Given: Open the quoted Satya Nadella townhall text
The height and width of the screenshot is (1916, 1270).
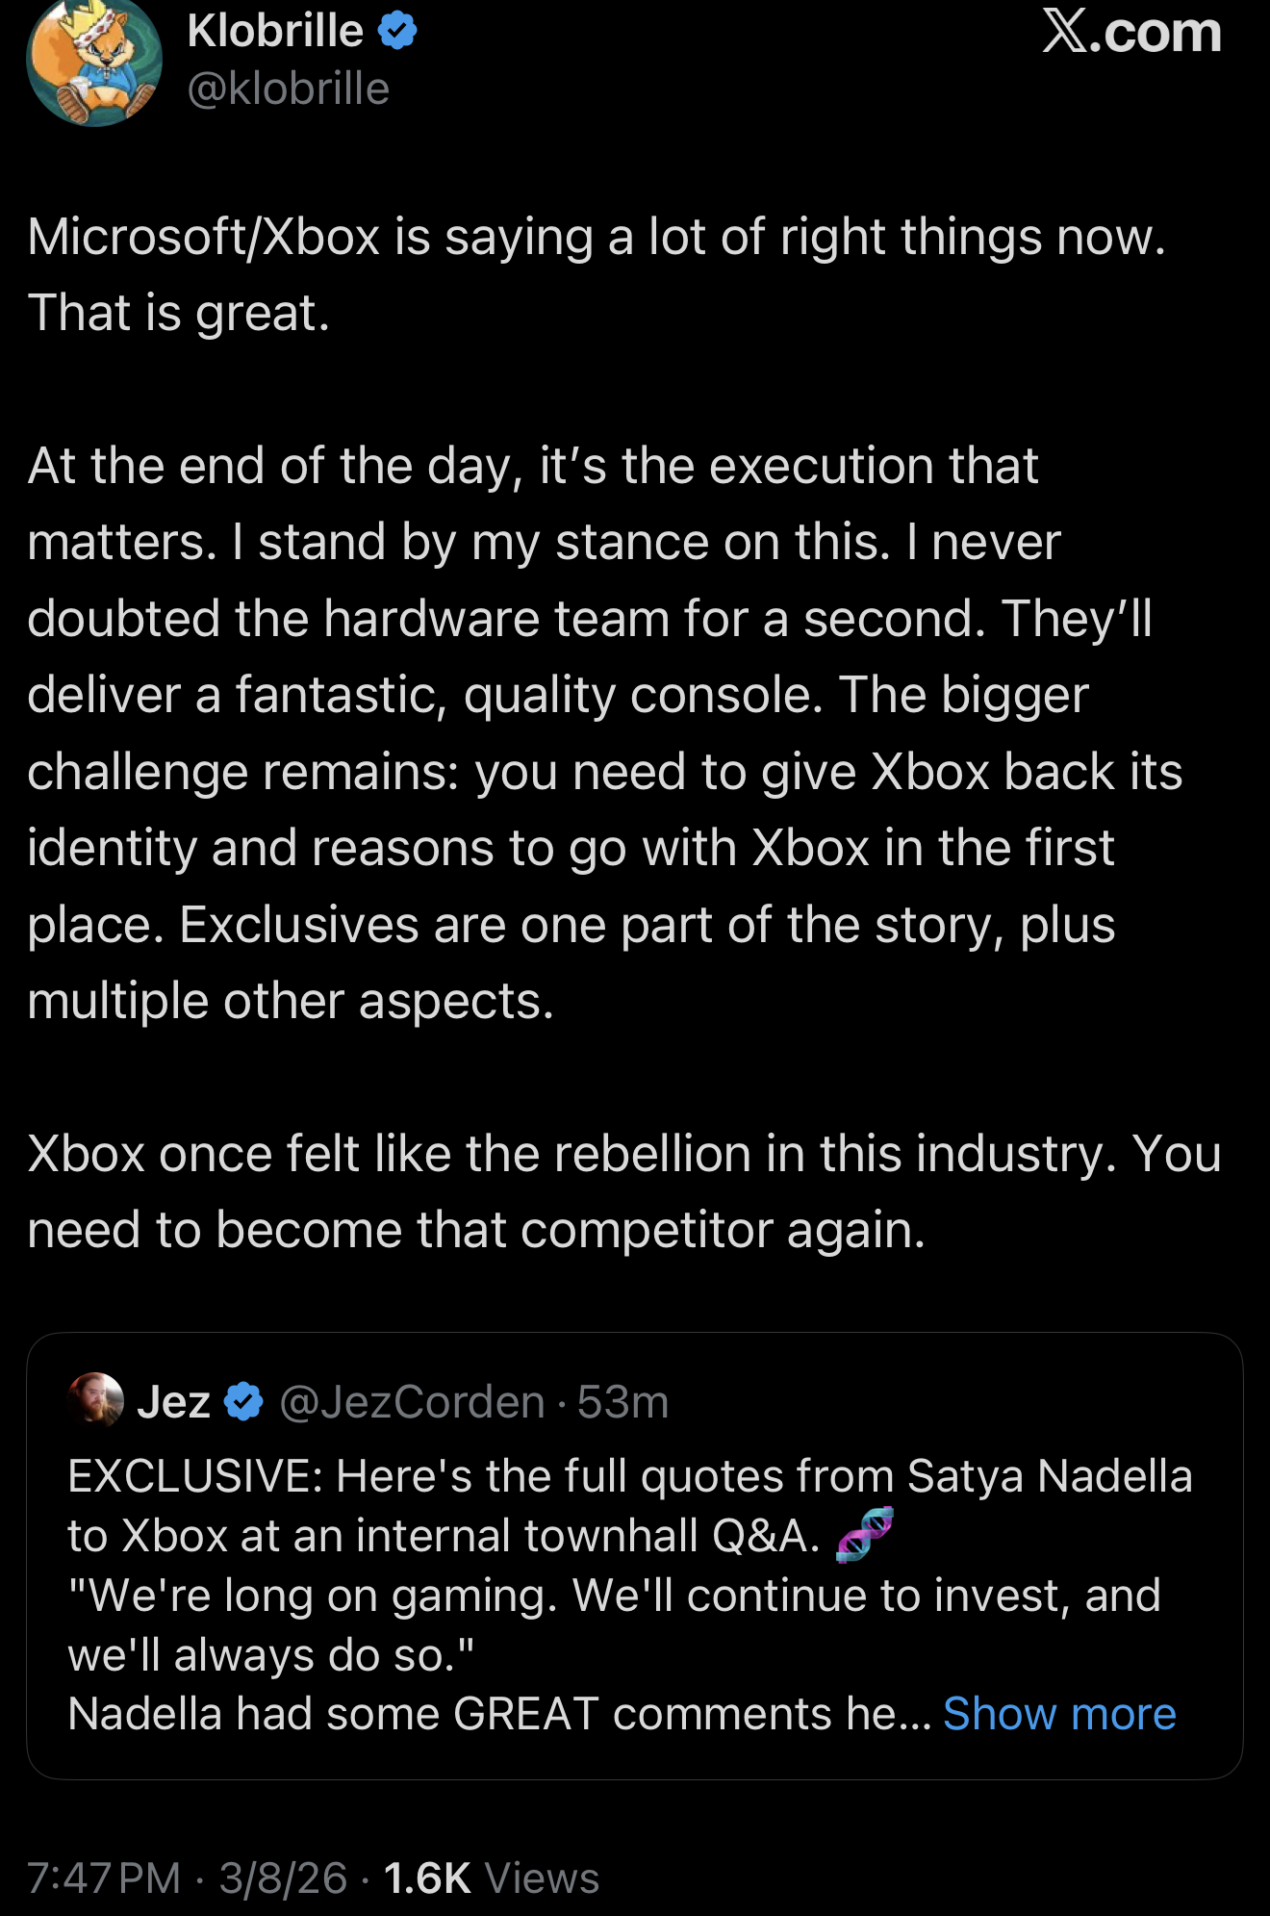Looking at the screenshot, I should [630, 1476].
